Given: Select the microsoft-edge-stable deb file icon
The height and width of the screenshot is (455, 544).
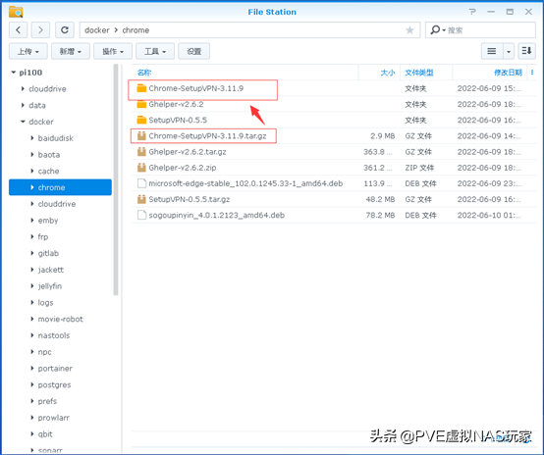Looking at the screenshot, I should pyautogui.click(x=141, y=183).
